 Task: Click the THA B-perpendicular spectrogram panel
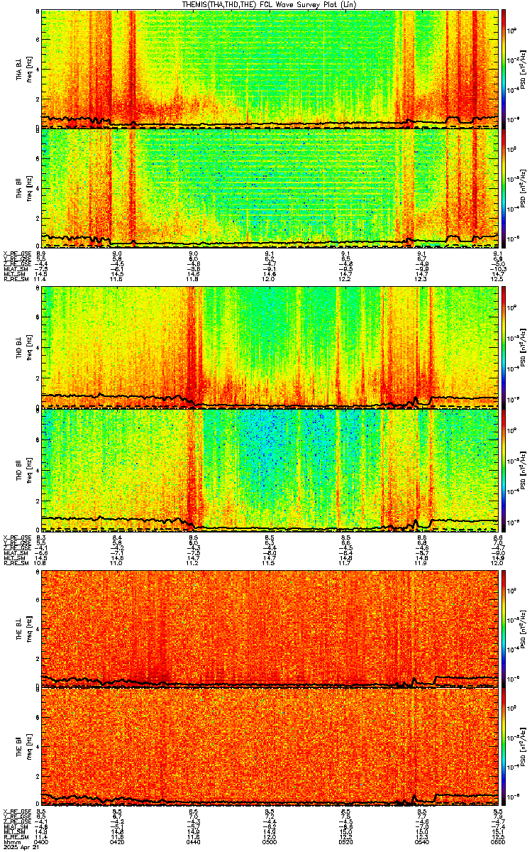click(x=270, y=69)
